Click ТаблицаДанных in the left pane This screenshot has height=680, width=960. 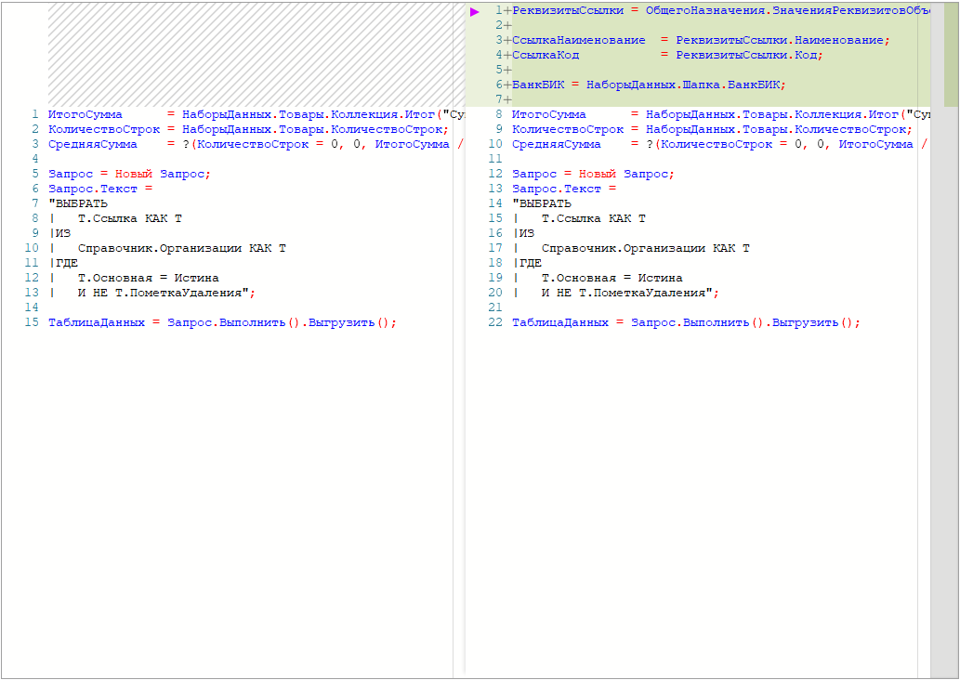[x=96, y=322]
